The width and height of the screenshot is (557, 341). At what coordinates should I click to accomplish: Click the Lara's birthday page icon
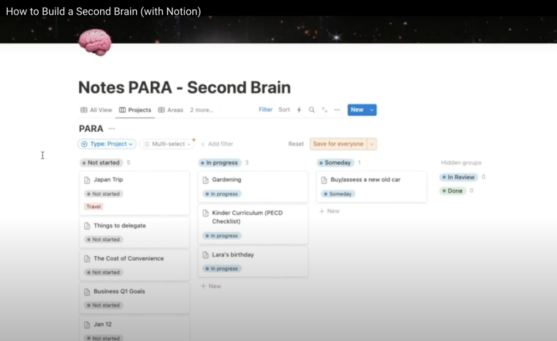[x=205, y=255]
